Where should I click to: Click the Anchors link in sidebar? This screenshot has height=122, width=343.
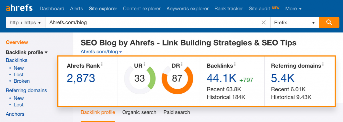click(15, 114)
